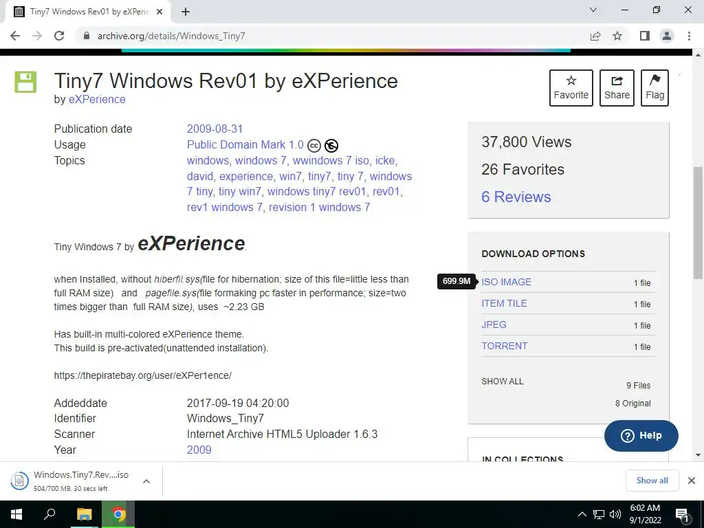Image resolution: width=704 pixels, height=528 pixels.
Task: Open the taskbar clock showing 6:02 AM
Action: pos(645,514)
